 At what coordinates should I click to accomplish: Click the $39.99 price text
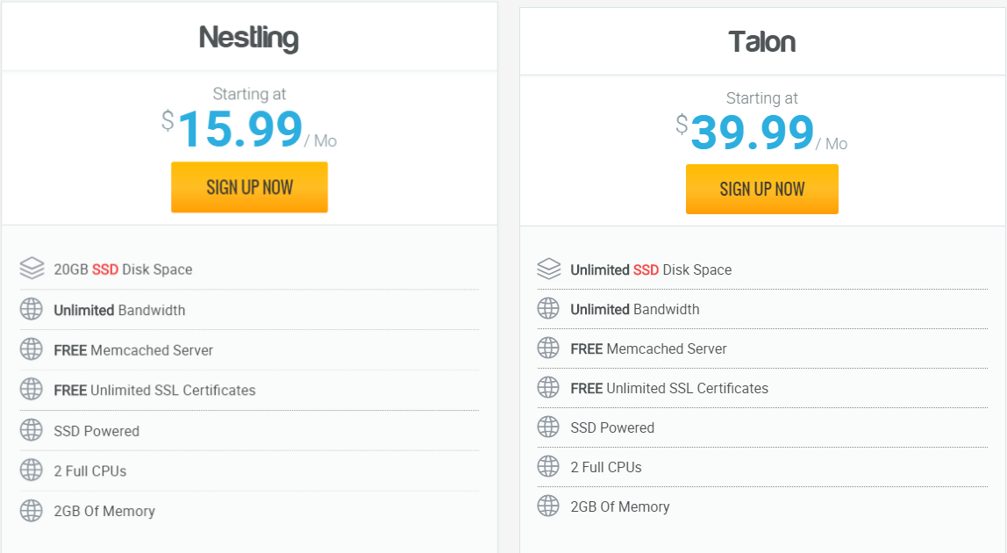tap(752, 133)
